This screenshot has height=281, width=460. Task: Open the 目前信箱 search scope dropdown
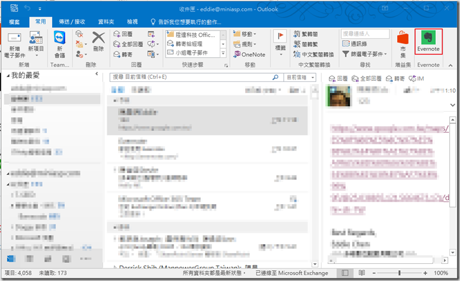coord(300,77)
